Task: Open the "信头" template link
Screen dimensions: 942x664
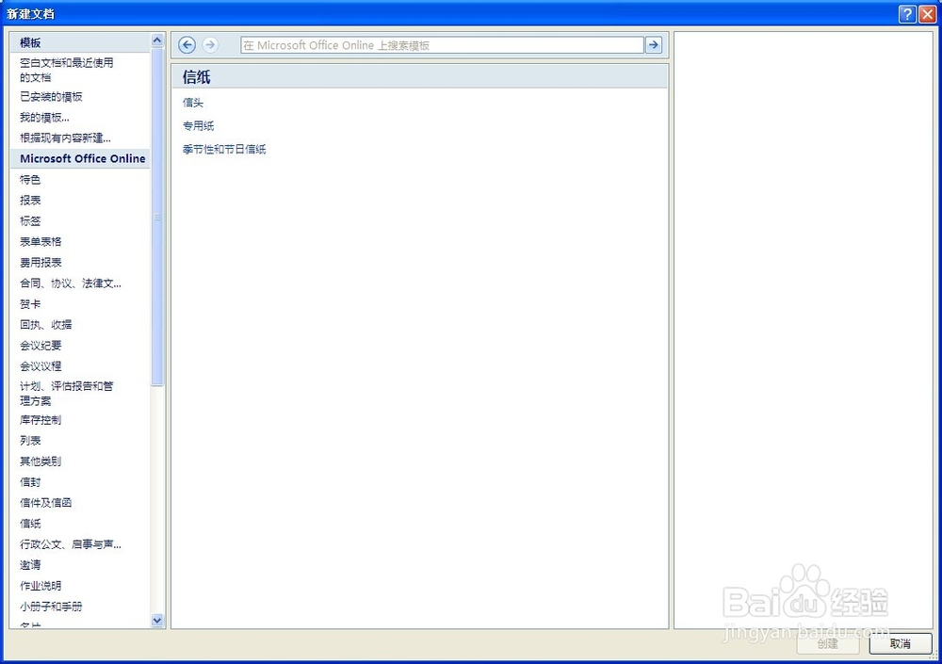Action: pyautogui.click(x=192, y=103)
